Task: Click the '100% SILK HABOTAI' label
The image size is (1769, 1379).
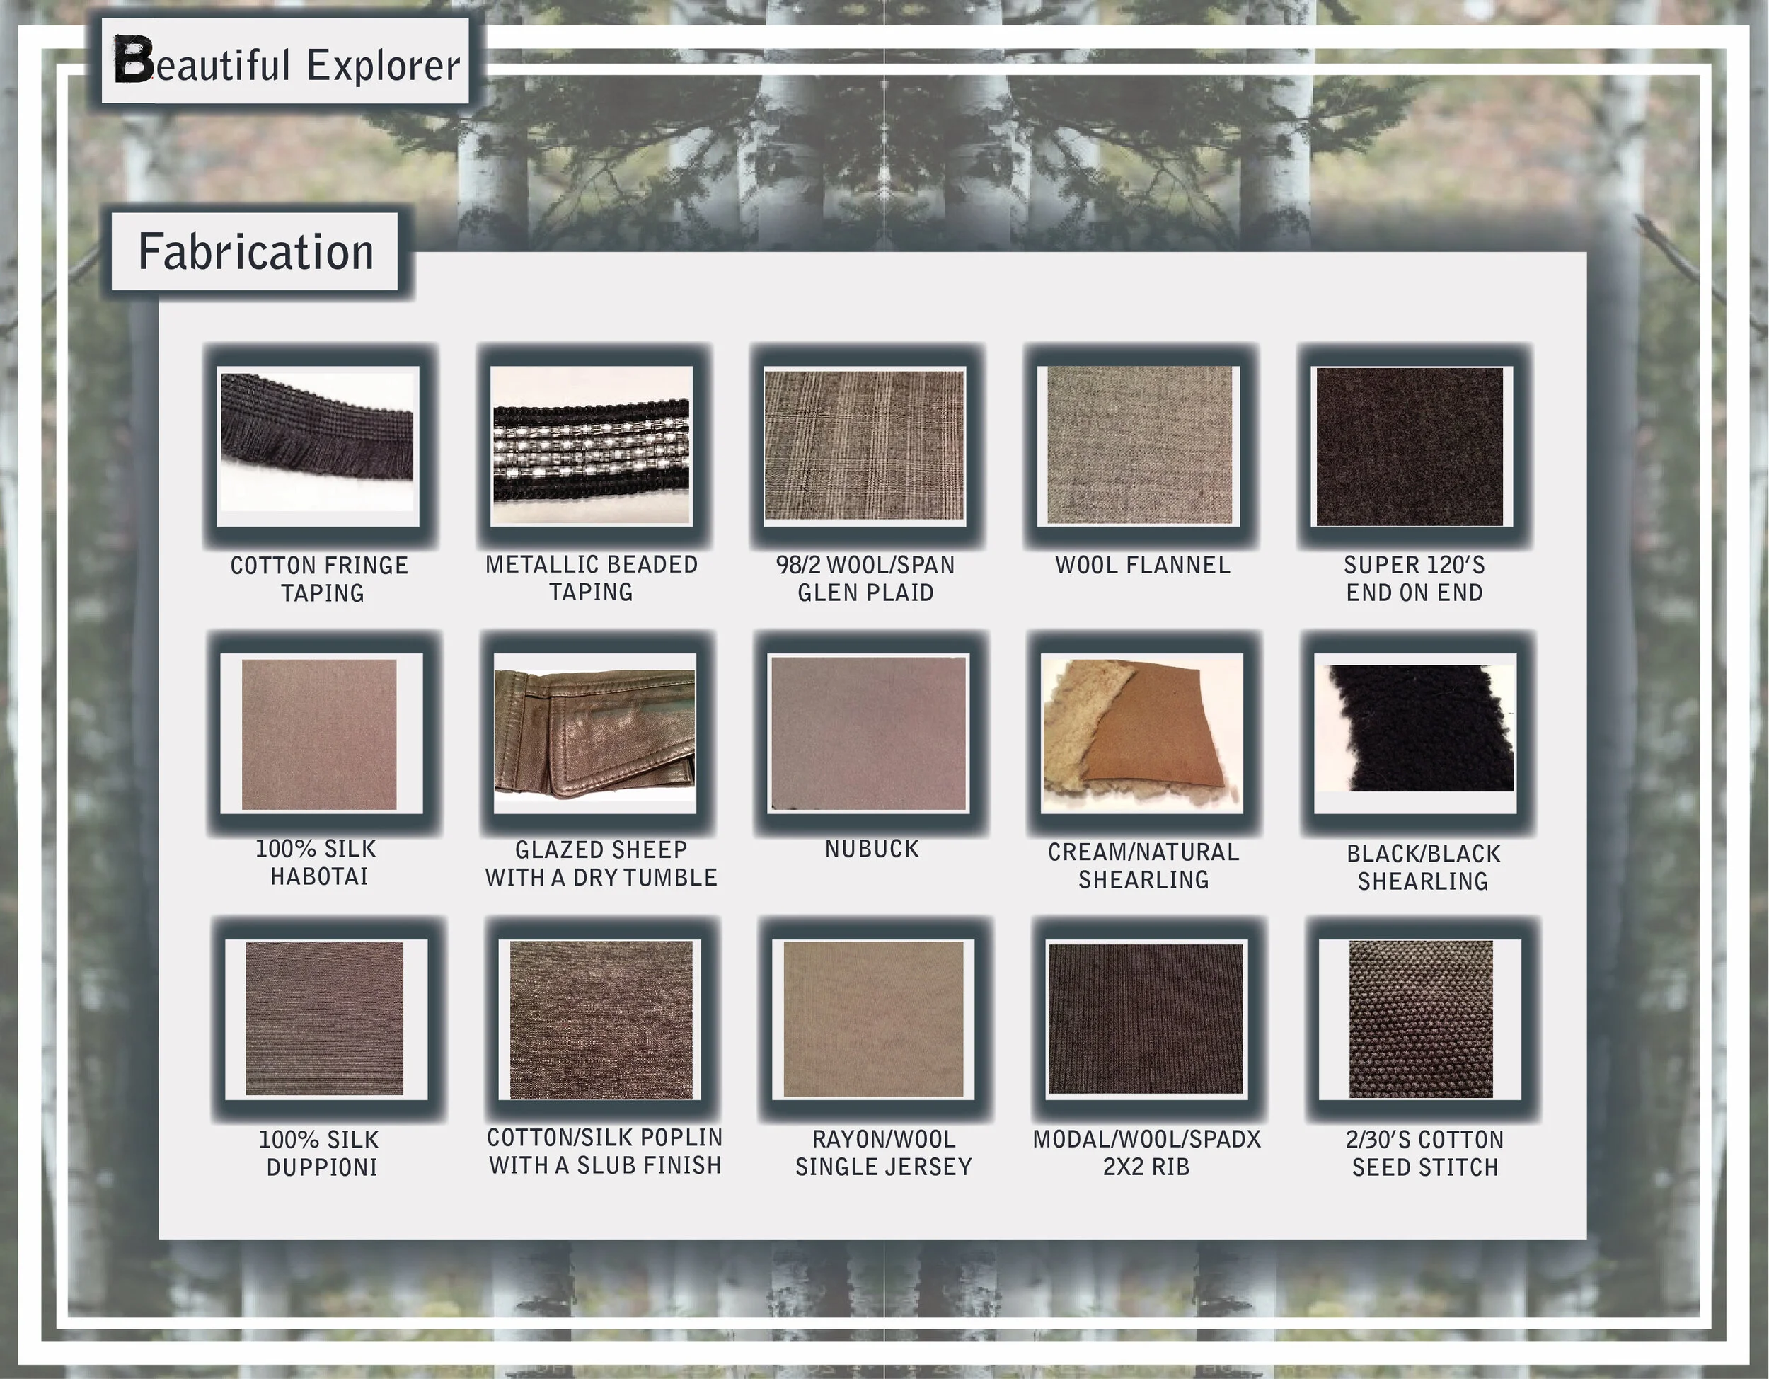Action: pyautogui.click(x=317, y=862)
